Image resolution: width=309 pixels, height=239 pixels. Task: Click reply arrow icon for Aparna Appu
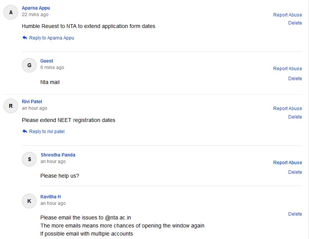[x=25, y=38]
